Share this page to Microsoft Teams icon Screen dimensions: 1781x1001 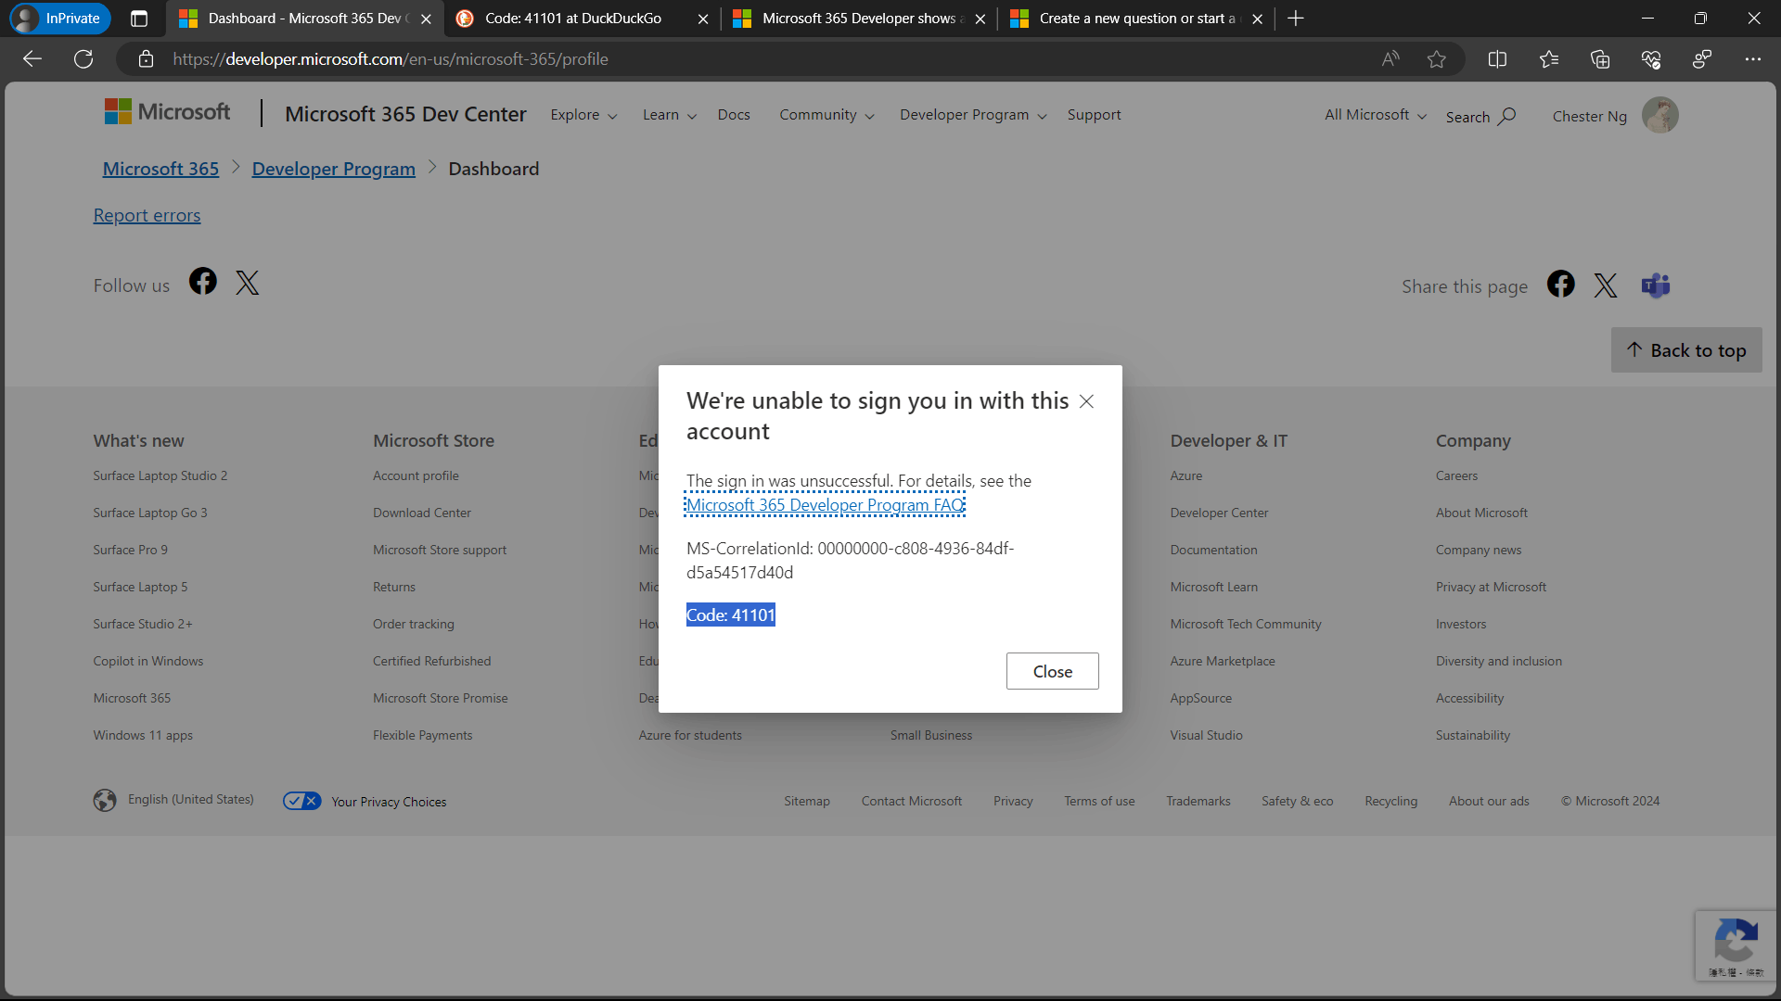(1656, 285)
